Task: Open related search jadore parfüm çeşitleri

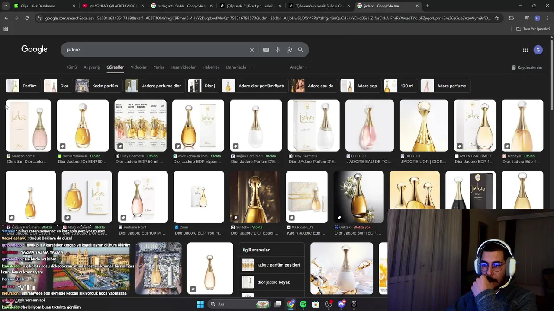Action: click(271, 265)
